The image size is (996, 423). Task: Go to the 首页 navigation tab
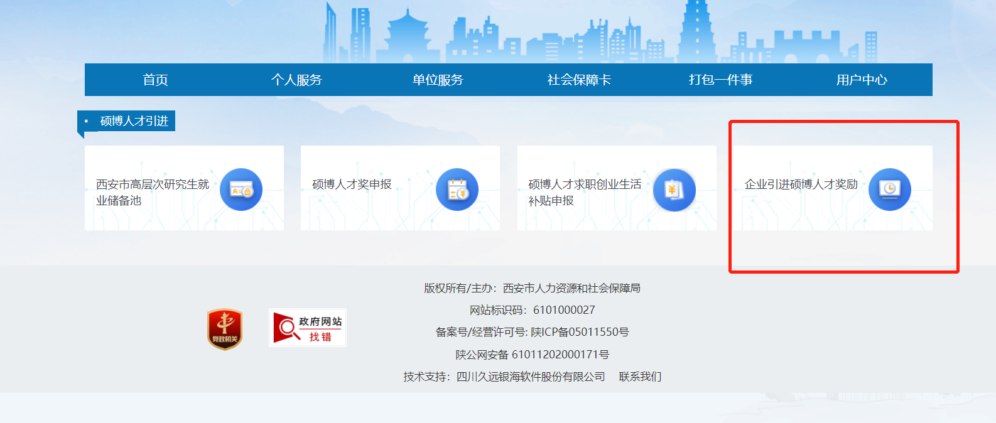coord(155,80)
